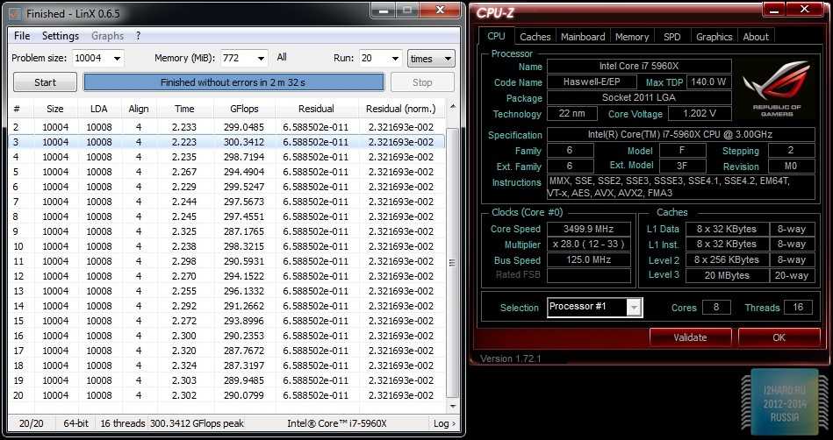Image resolution: width=833 pixels, height=440 pixels.
Task: Minimize the LinX window
Action: point(383,11)
